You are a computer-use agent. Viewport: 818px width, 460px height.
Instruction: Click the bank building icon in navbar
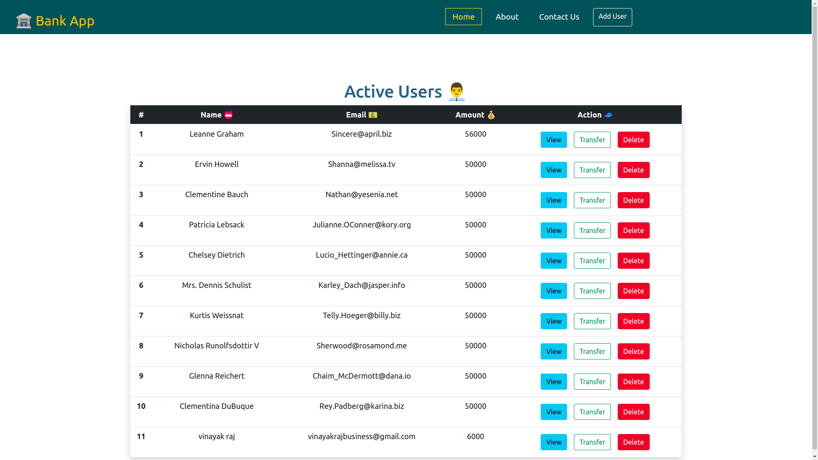point(23,20)
